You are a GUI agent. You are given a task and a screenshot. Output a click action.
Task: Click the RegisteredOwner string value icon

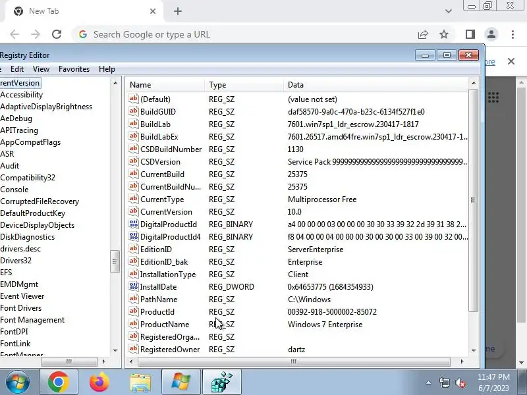(134, 349)
